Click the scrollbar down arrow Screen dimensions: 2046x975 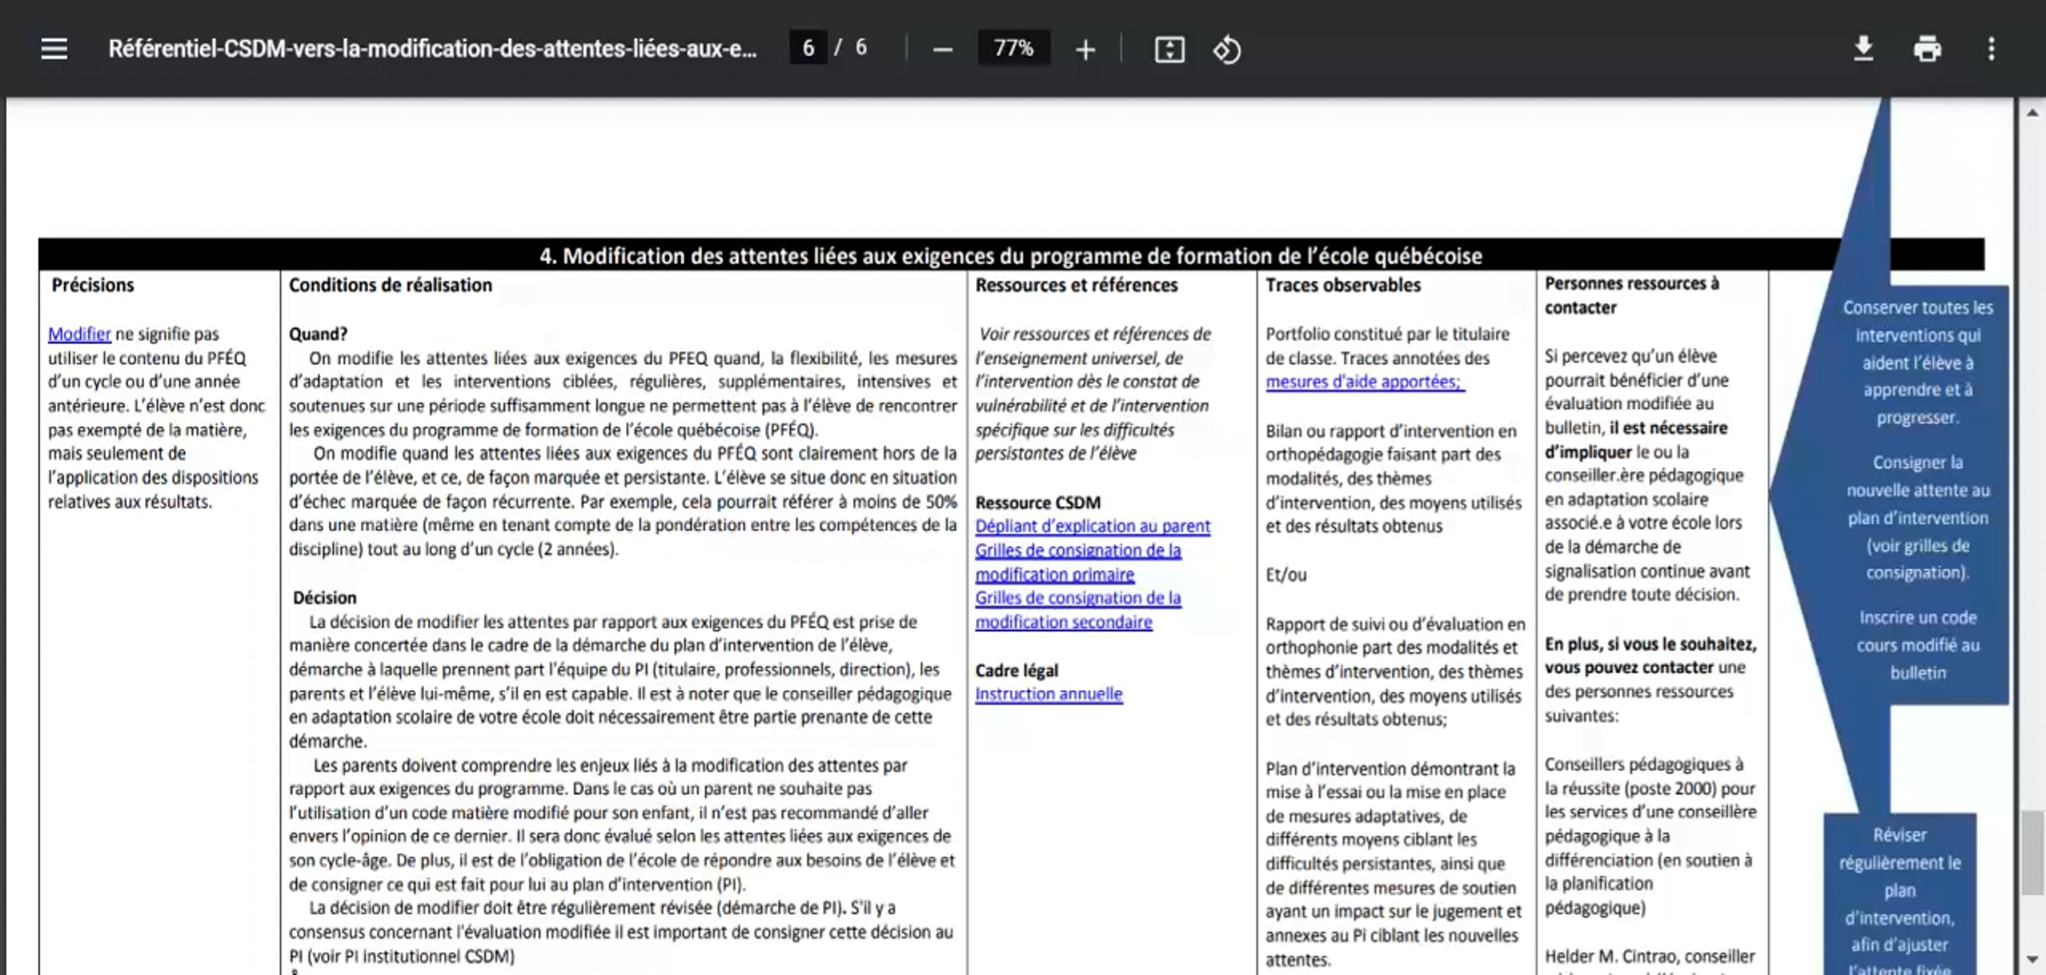(x=2033, y=961)
